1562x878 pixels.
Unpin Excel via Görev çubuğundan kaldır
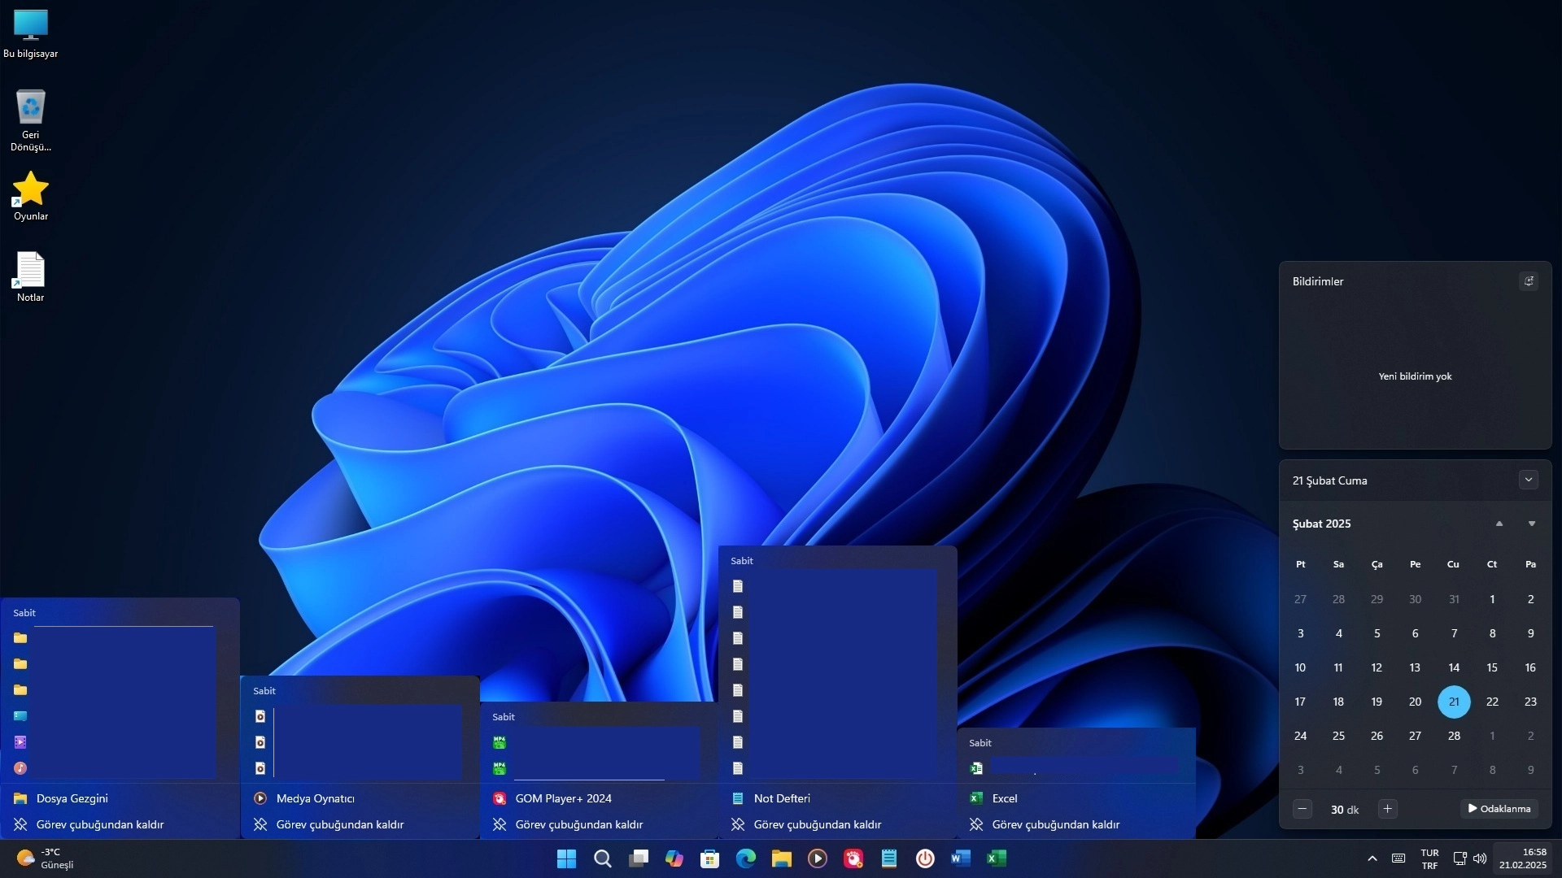tap(1076, 824)
